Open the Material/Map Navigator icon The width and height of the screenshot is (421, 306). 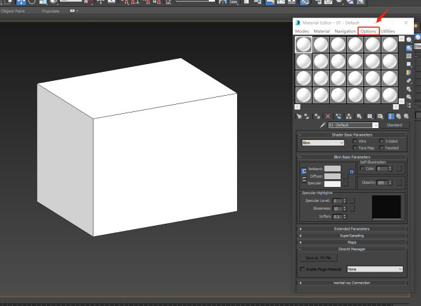click(409, 105)
